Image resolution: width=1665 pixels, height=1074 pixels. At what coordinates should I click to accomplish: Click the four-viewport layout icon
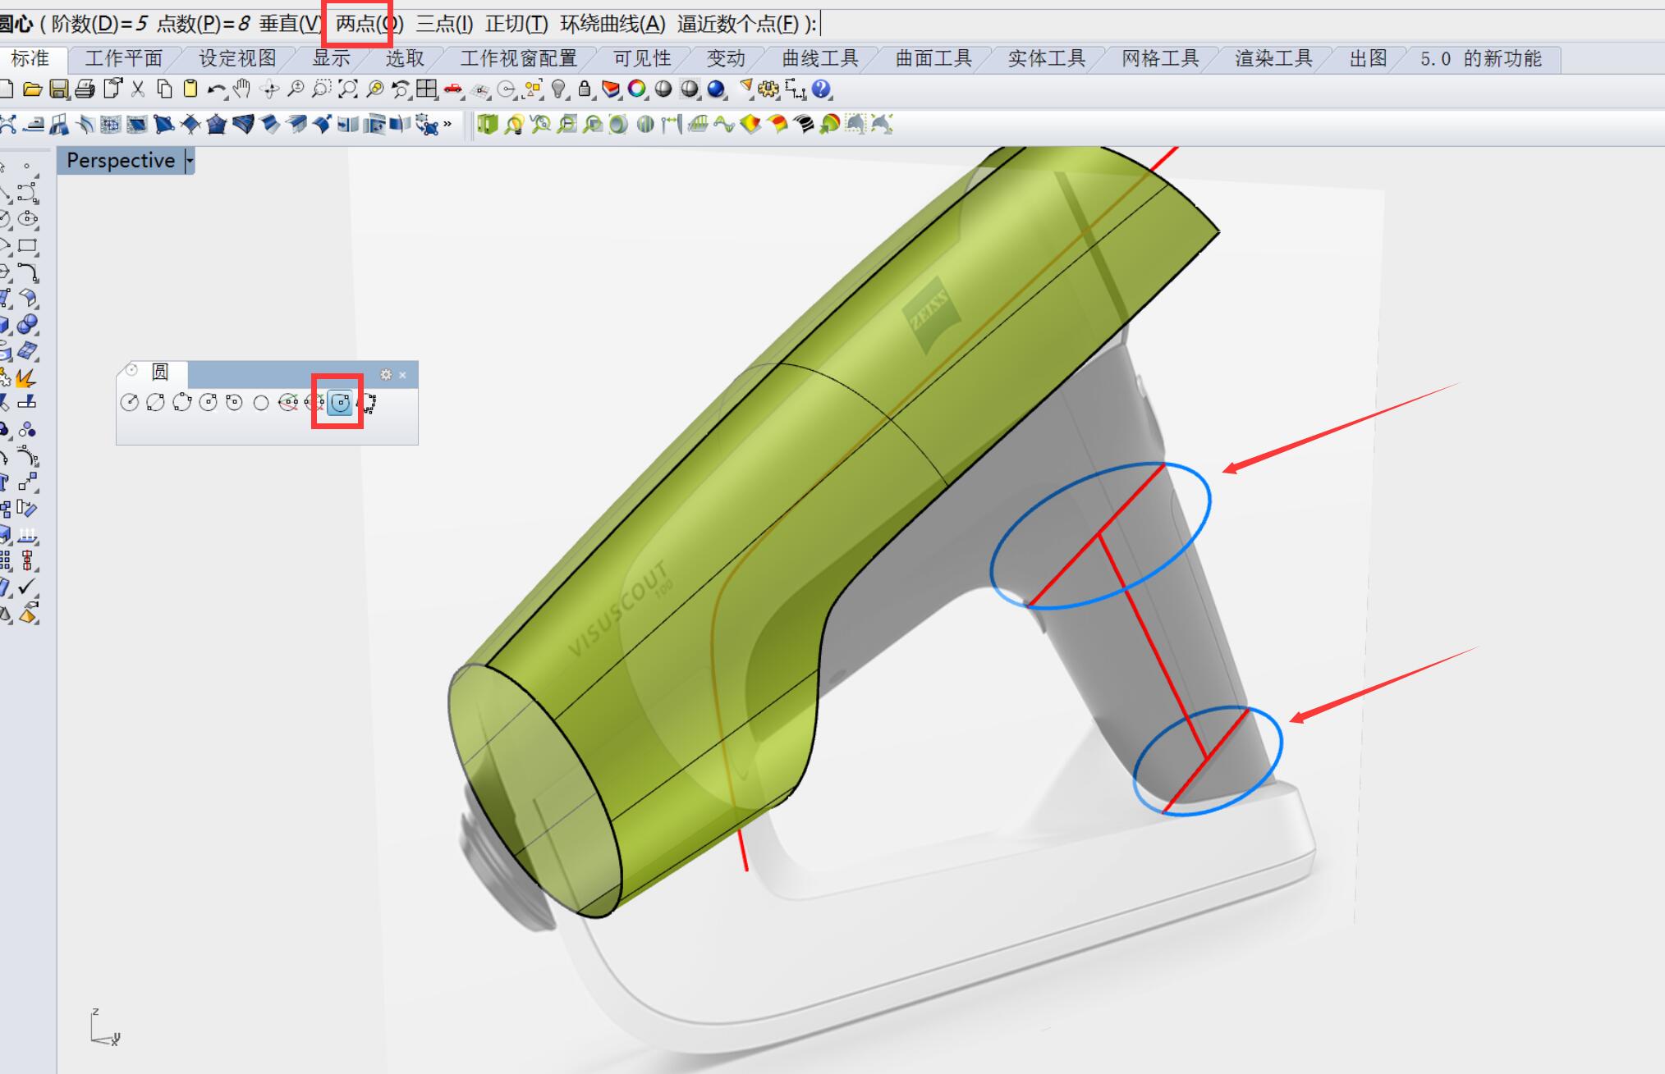[426, 89]
